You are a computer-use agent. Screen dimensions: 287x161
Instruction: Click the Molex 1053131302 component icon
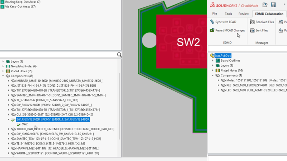223,80
